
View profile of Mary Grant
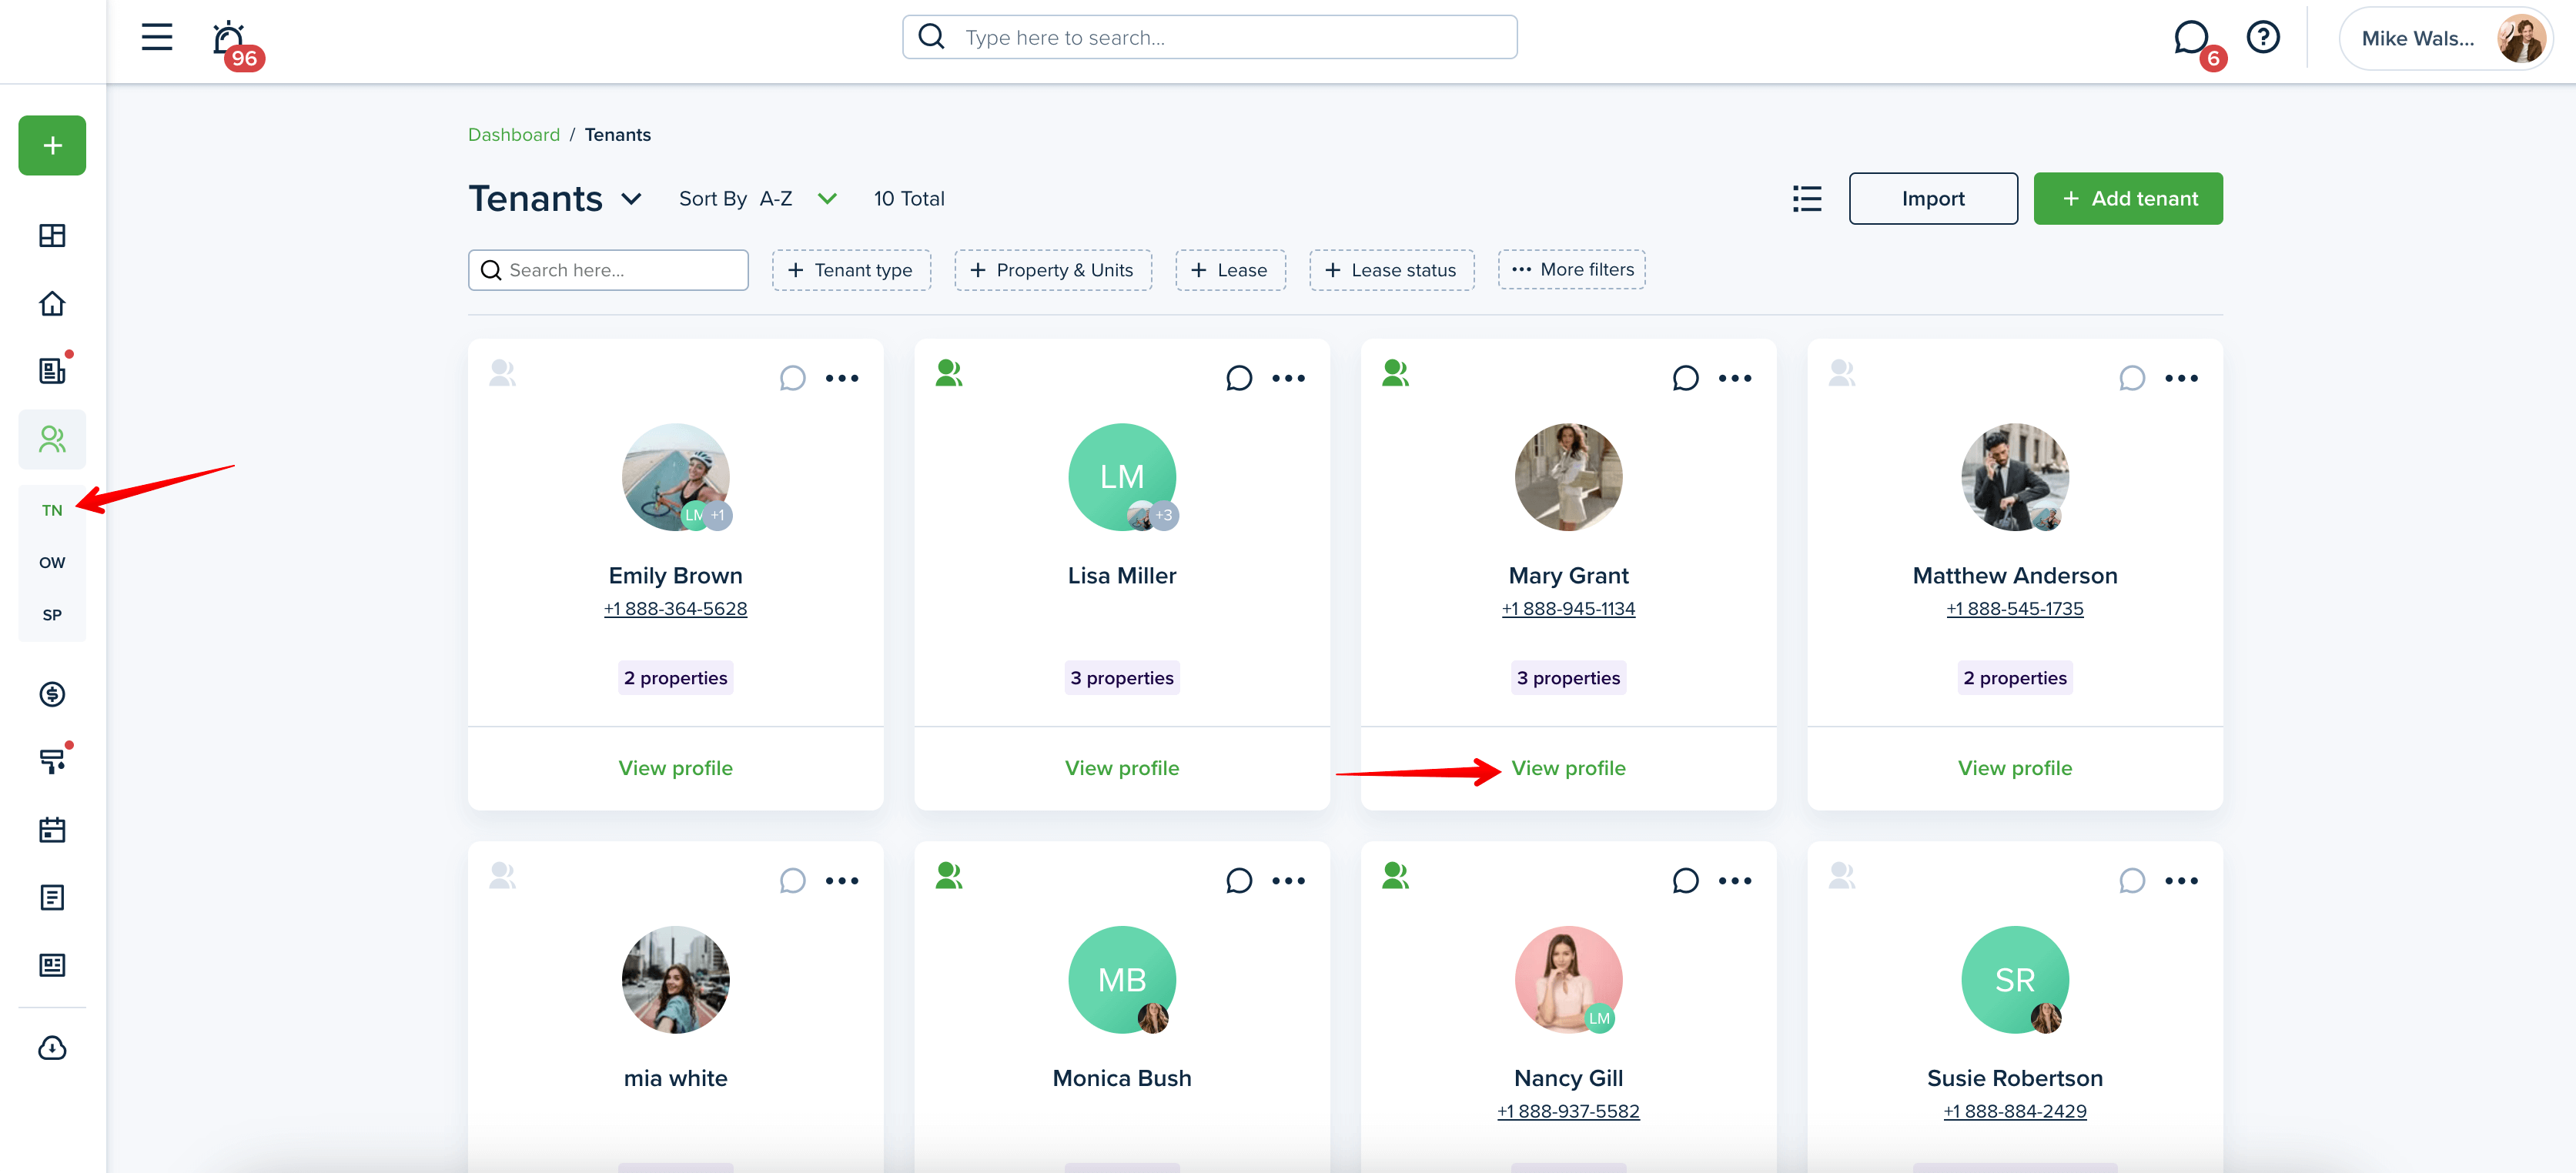[1568, 767]
